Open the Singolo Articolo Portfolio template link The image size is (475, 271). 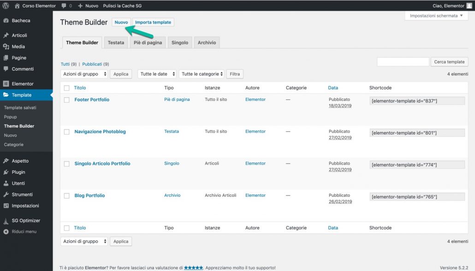102,164
